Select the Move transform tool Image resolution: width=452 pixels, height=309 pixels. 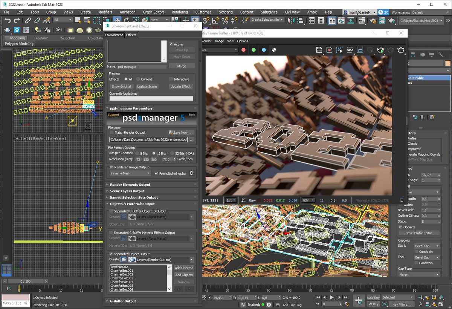click(x=117, y=20)
